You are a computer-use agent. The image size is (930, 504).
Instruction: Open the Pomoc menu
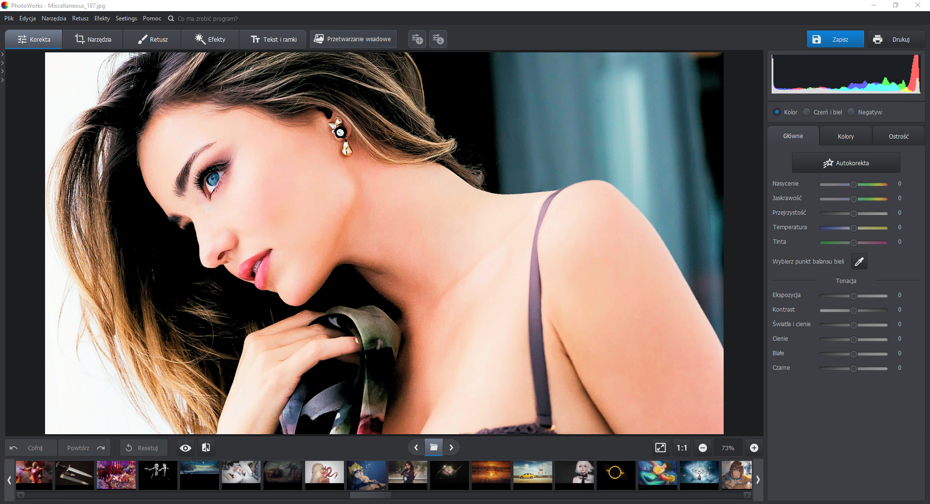click(x=152, y=18)
